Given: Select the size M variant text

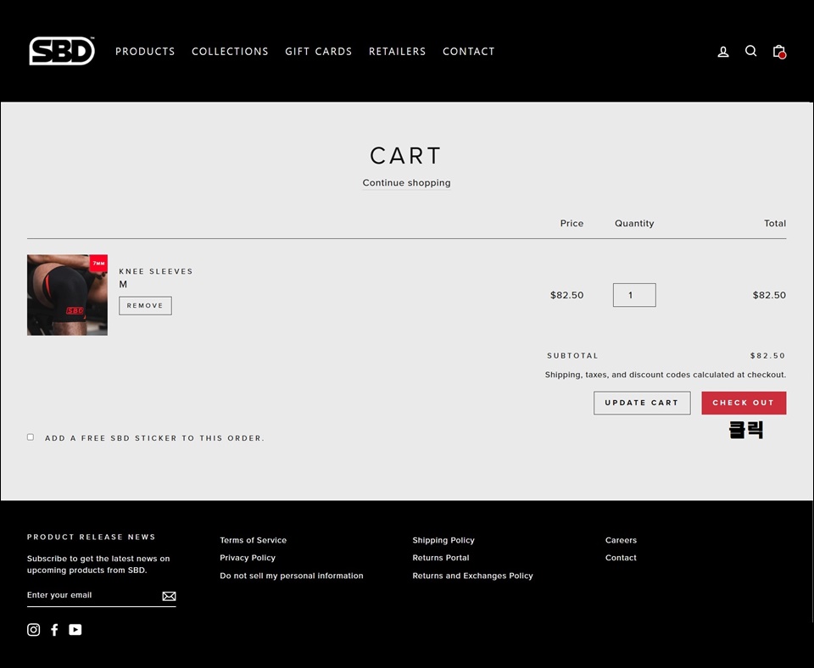Looking at the screenshot, I should pos(123,285).
